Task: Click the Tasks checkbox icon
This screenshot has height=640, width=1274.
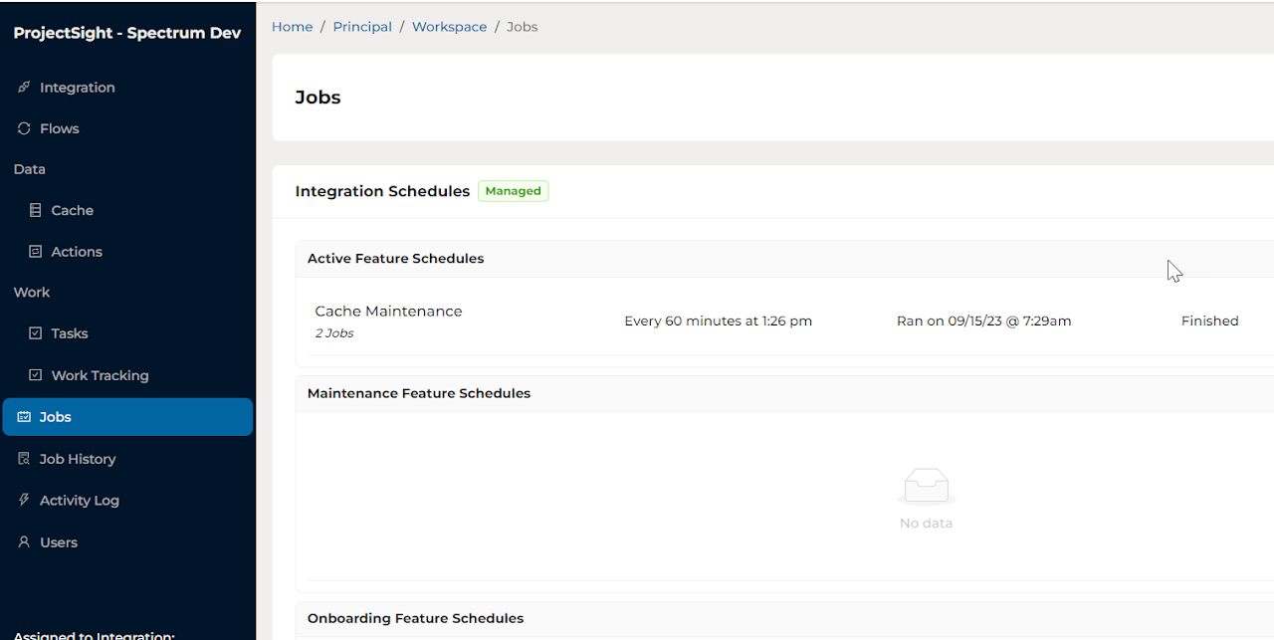Action: [x=35, y=333]
